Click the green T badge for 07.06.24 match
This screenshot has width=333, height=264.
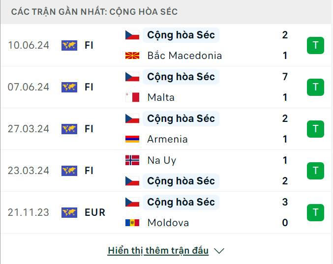(x=315, y=88)
